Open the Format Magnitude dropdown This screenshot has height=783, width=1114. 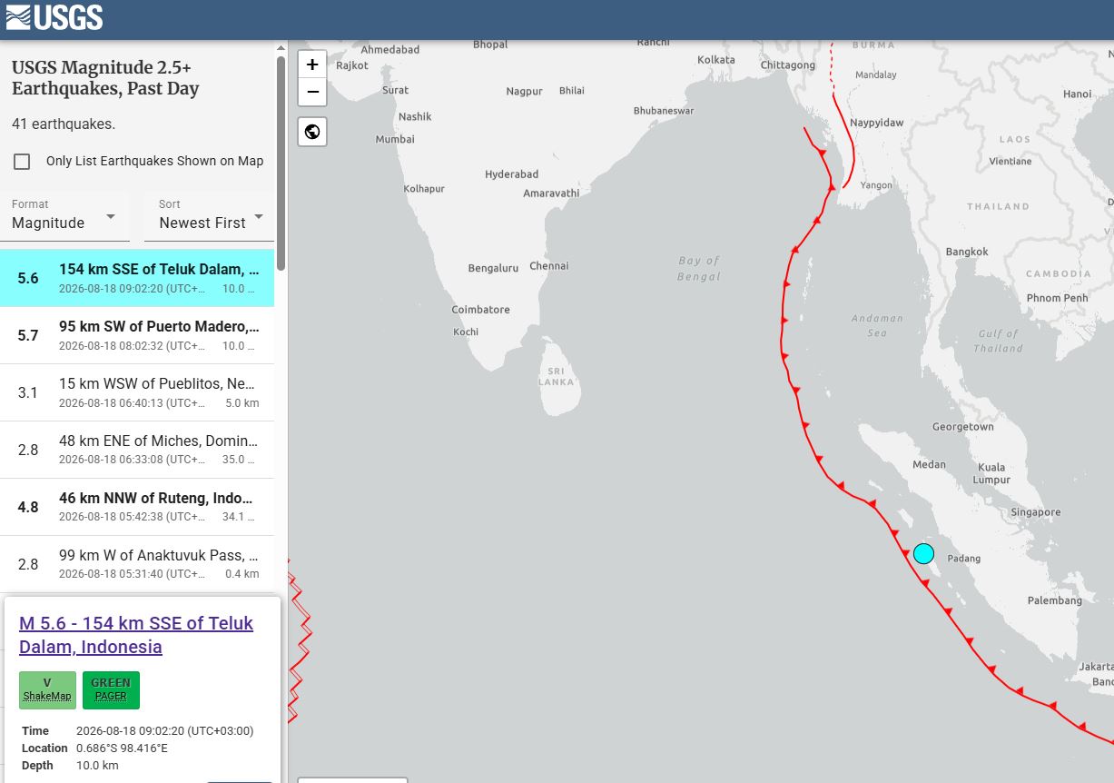(x=64, y=216)
